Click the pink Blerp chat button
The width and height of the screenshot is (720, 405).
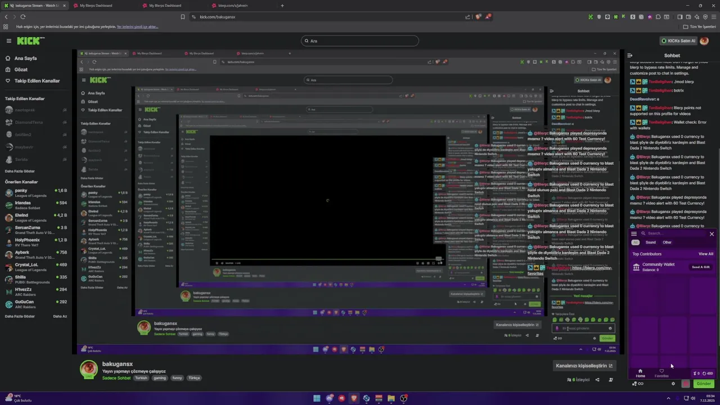pos(686,384)
